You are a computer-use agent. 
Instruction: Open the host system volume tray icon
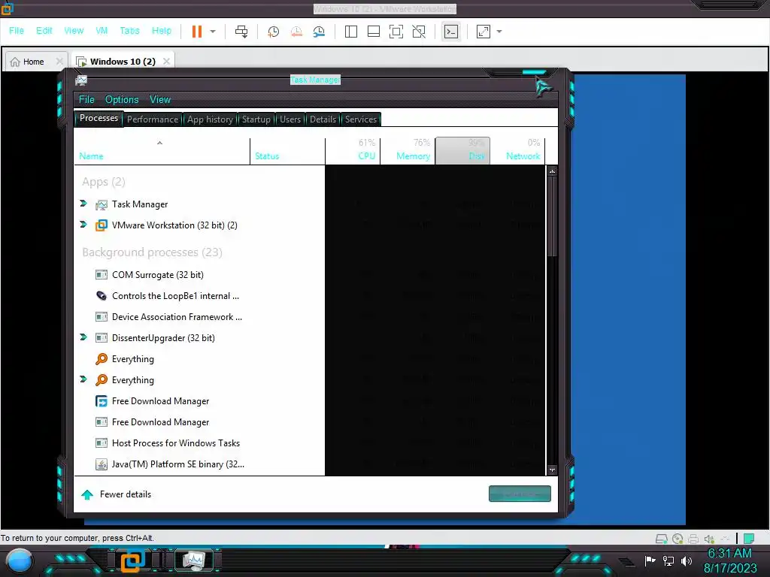tap(687, 560)
